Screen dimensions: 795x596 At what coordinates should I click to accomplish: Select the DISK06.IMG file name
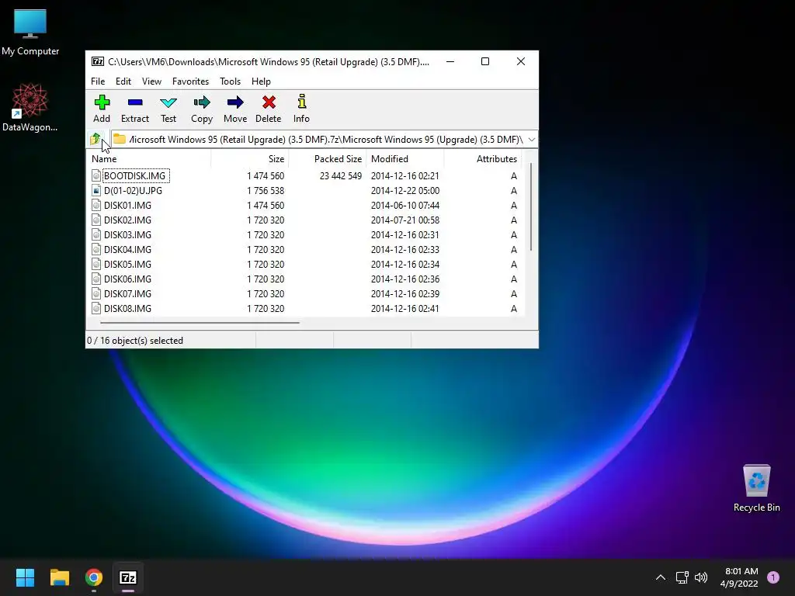click(128, 279)
